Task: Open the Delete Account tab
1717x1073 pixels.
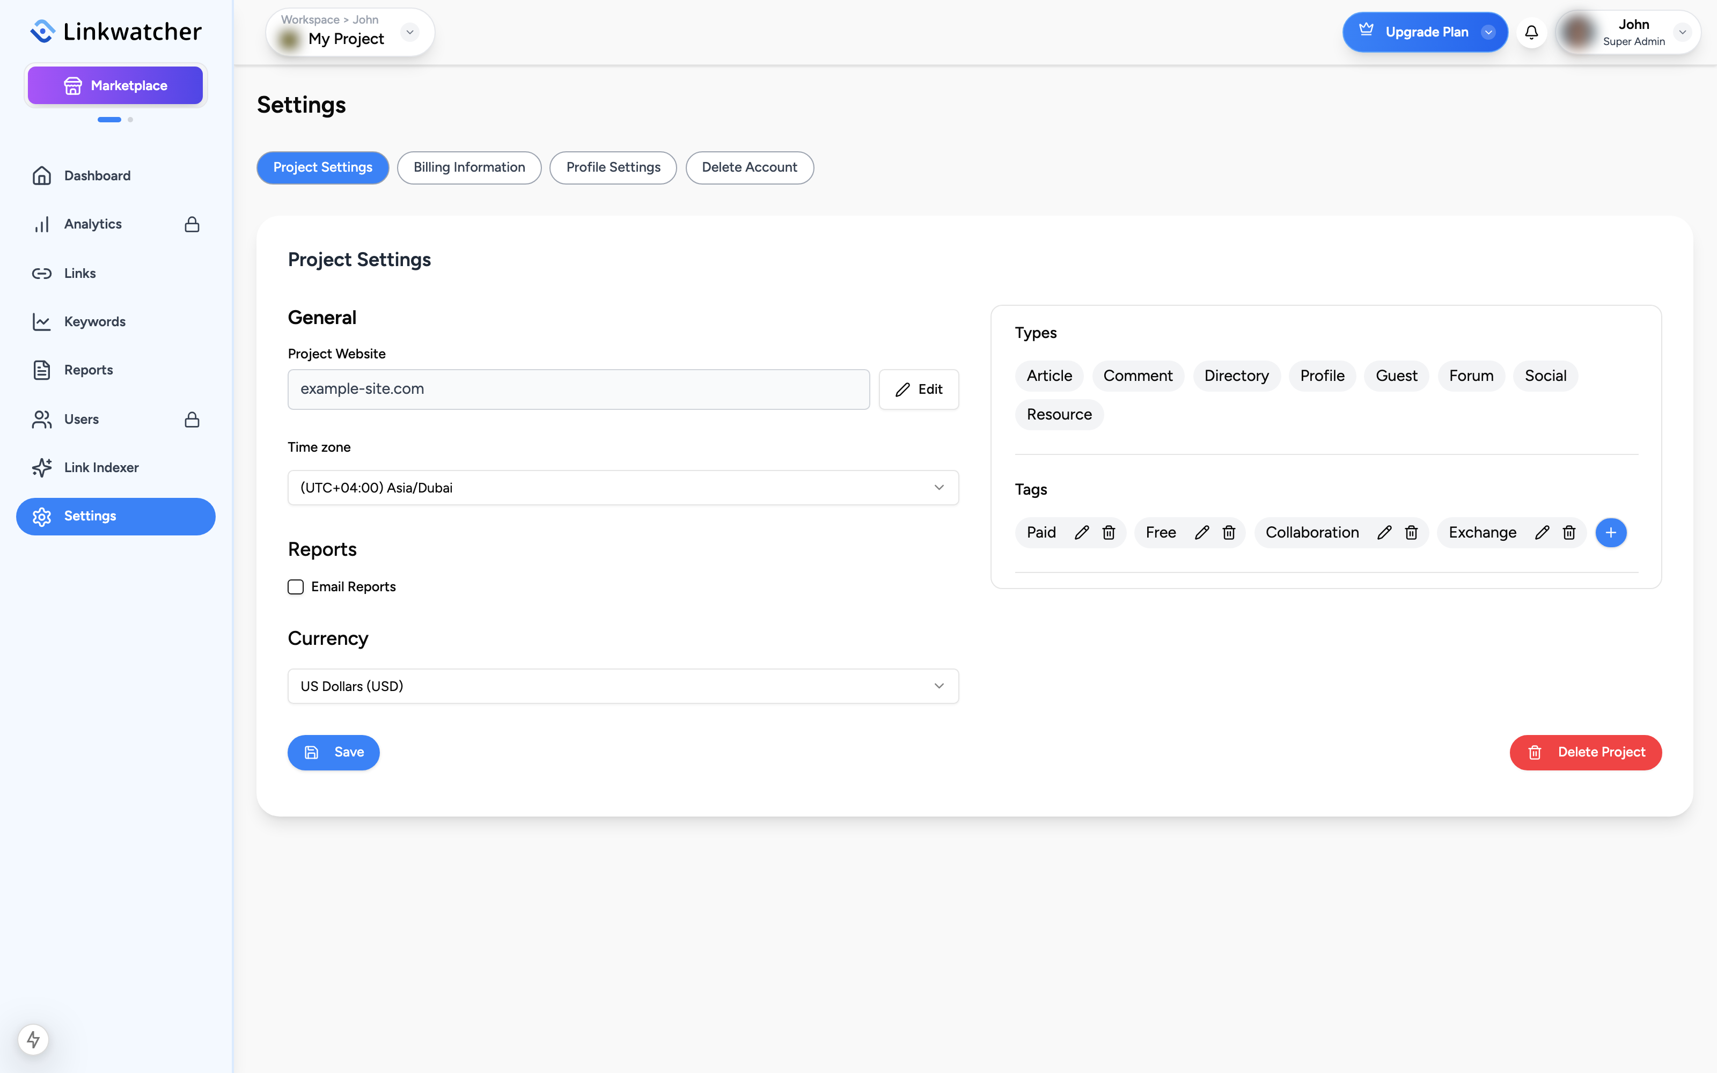Action: [x=749, y=167]
